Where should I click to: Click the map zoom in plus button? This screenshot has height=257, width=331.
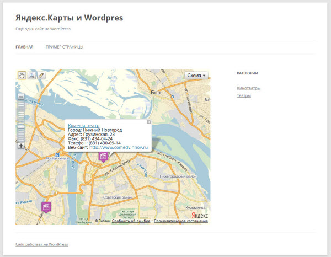tap(21, 146)
